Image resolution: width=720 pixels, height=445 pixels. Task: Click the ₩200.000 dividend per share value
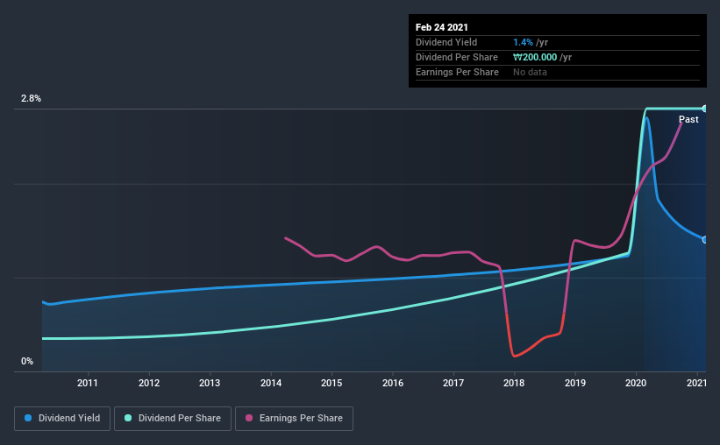click(535, 57)
